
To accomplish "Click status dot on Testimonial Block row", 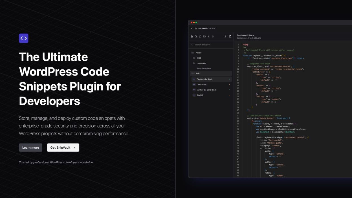I will click(230, 79).
